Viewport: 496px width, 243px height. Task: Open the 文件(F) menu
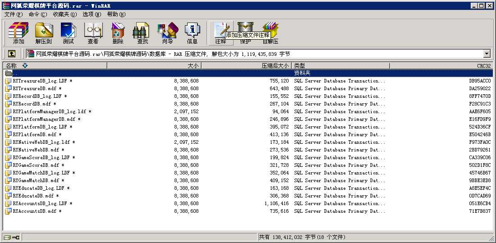pyautogui.click(x=13, y=14)
